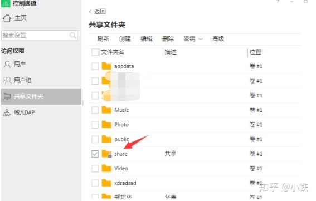The width and height of the screenshot is (316, 201).
Task: Check the public folder checkbox
Action: point(95,139)
